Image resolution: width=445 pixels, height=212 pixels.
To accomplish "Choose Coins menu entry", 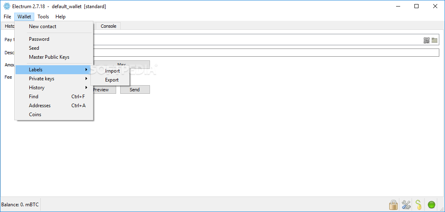I will 54,115.
